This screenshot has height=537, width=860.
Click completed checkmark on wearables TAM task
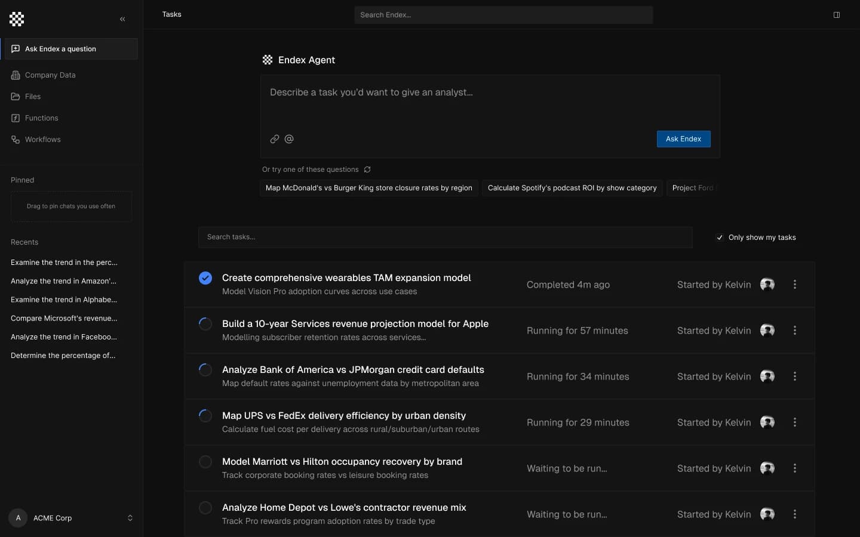[x=205, y=278]
